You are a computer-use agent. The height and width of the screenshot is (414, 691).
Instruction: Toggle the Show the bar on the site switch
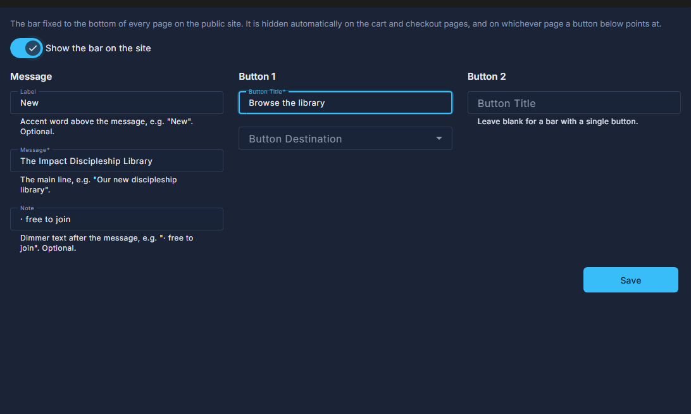click(x=27, y=48)
